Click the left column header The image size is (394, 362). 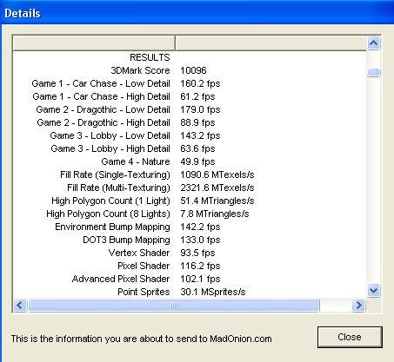point(94,43)
